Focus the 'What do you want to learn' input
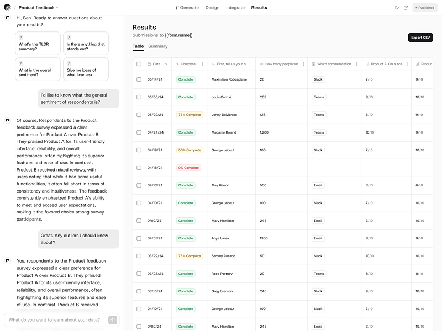The height and width of the screenshot is (331, 442). [55, 320]
